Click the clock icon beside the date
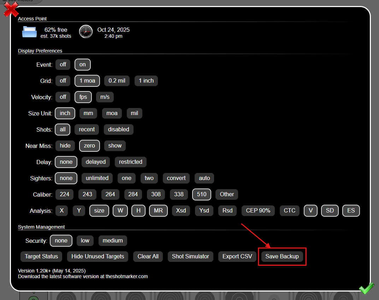Viewport: 379px width, 300px height. 85,32
